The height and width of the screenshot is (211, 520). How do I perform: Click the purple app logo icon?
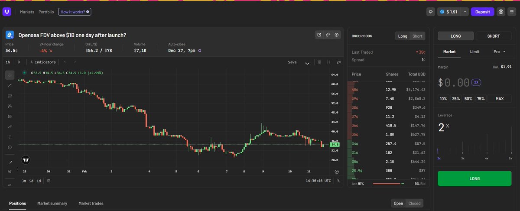click(7, 12)
